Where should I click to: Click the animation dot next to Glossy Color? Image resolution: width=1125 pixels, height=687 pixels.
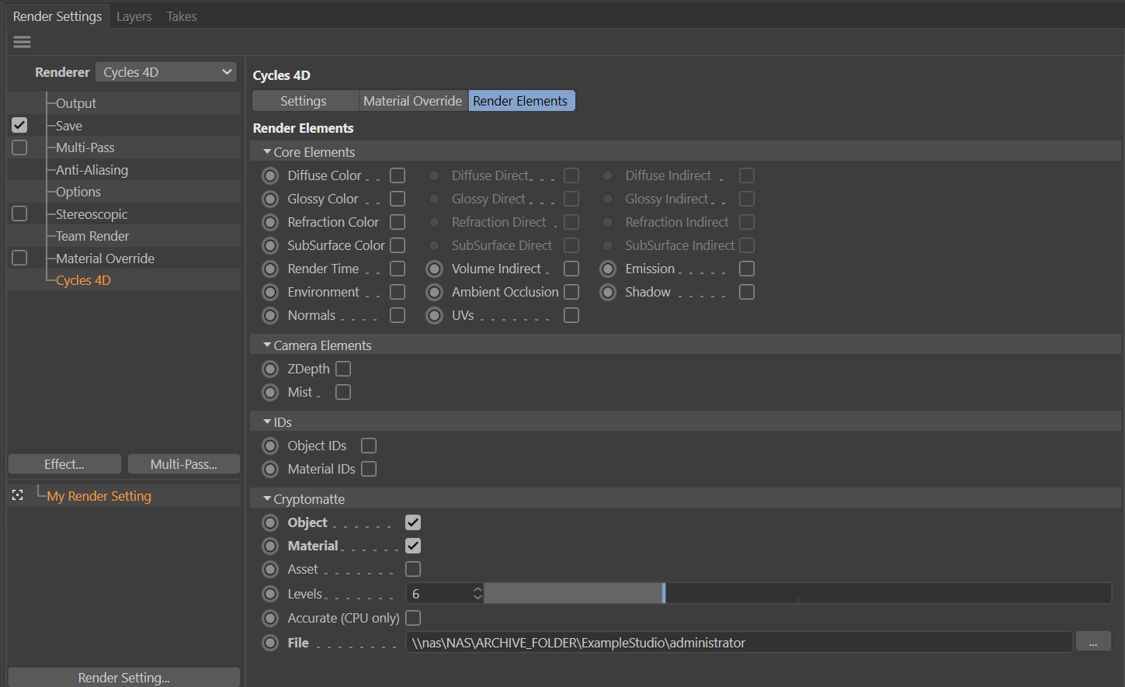pyautogui.click(x=270, y=199)
